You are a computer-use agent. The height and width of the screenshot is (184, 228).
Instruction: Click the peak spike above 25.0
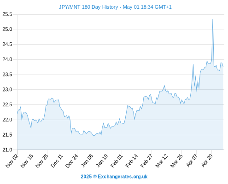[x=213, y=19]
